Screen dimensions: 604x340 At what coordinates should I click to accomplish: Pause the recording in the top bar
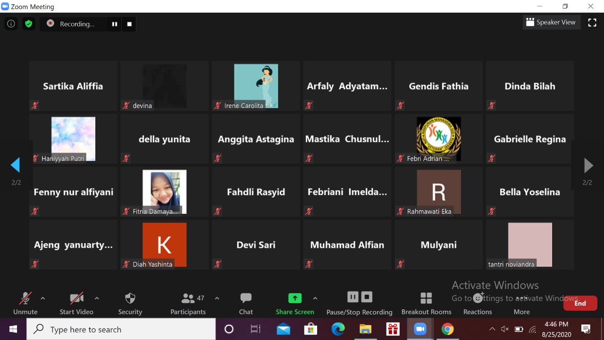pos(114,24)
